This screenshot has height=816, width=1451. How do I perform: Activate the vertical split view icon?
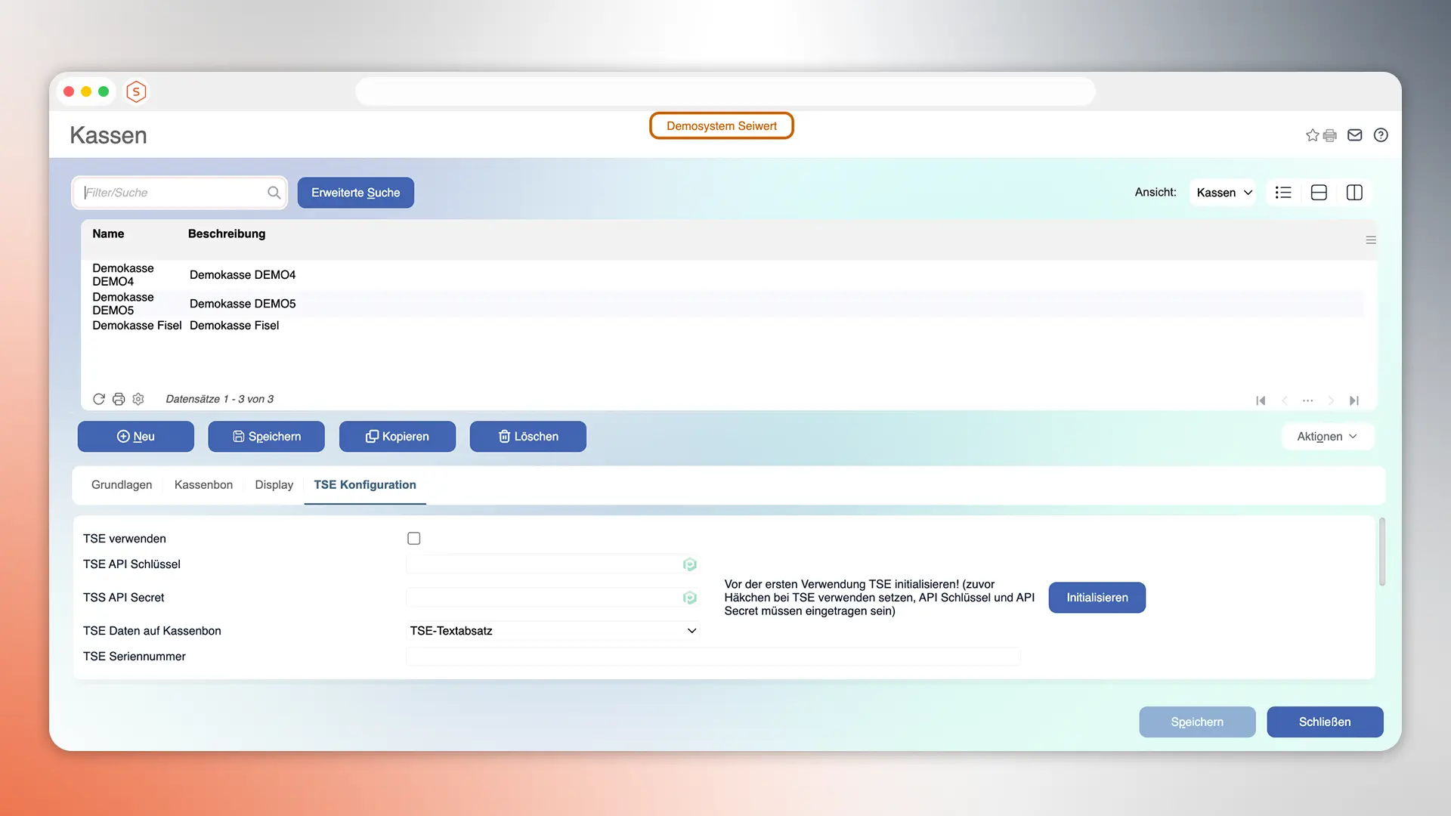(1354, 193)
